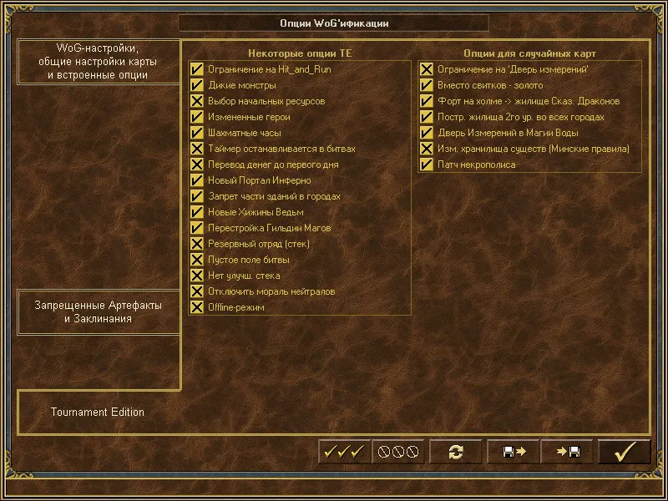
Task: Select the Tournament Edition tab
Action: click(98, 412)
